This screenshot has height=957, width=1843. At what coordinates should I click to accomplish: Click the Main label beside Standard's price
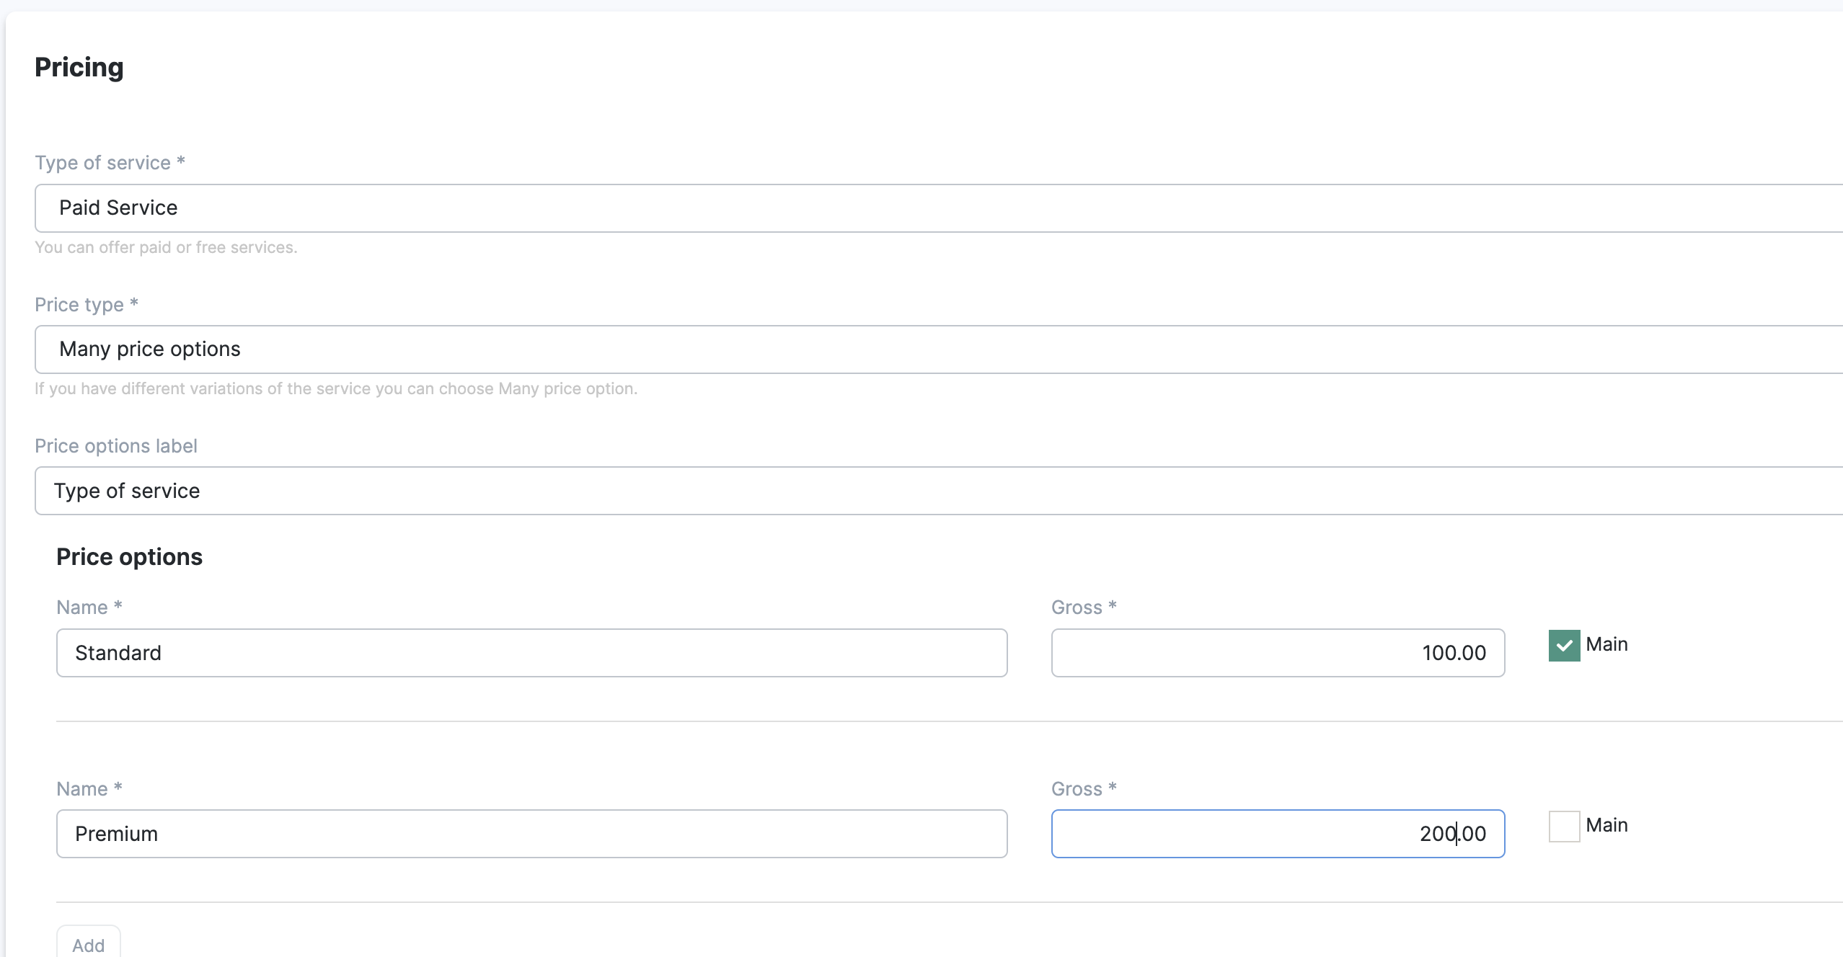(1606, 644)
